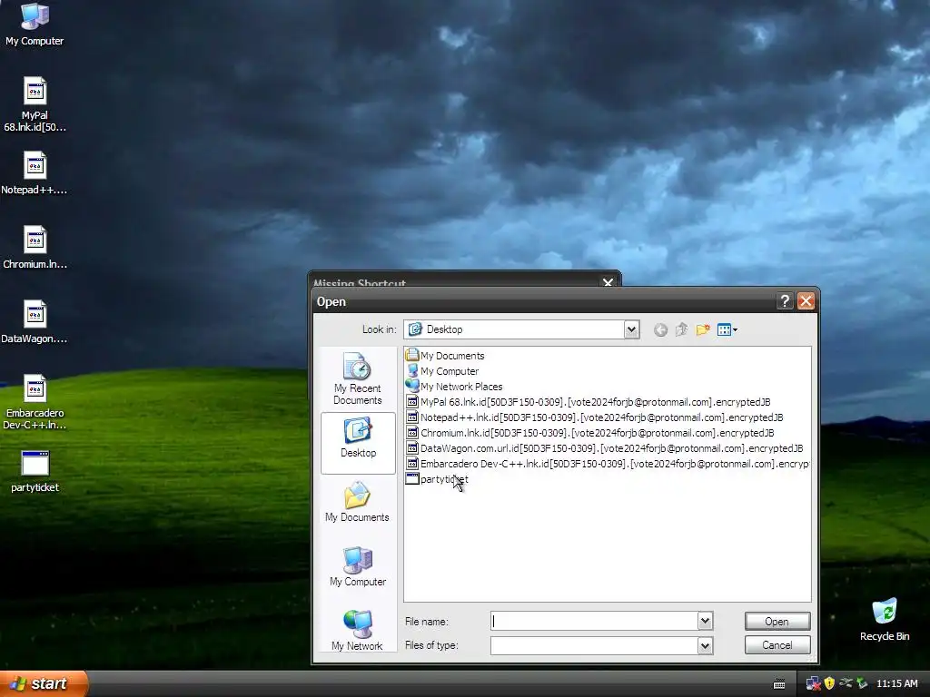930x697 pixels.
Task: Create New Folder toolbar icon
Action: 703,329
